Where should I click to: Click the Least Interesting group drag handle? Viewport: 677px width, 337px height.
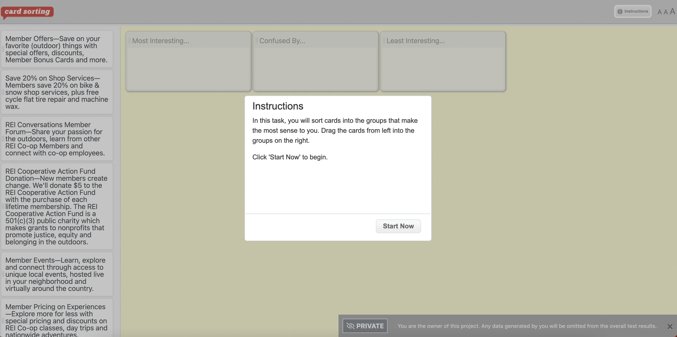tap(384, 41)
